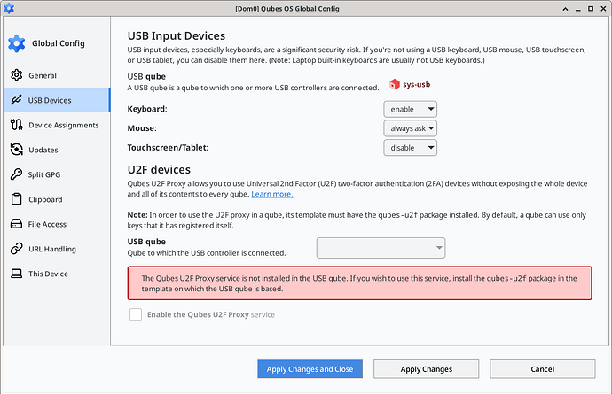Click the Device Assignments cable icon

click(x=16, y=125)
